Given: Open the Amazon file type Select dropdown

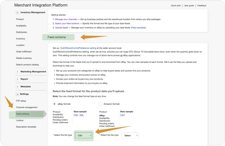Looking at the screenshot, I should coord(130,136).
